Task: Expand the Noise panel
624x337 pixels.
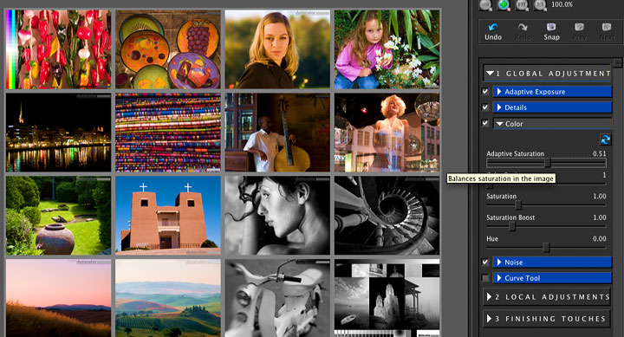Action: (x=552, y=262)
